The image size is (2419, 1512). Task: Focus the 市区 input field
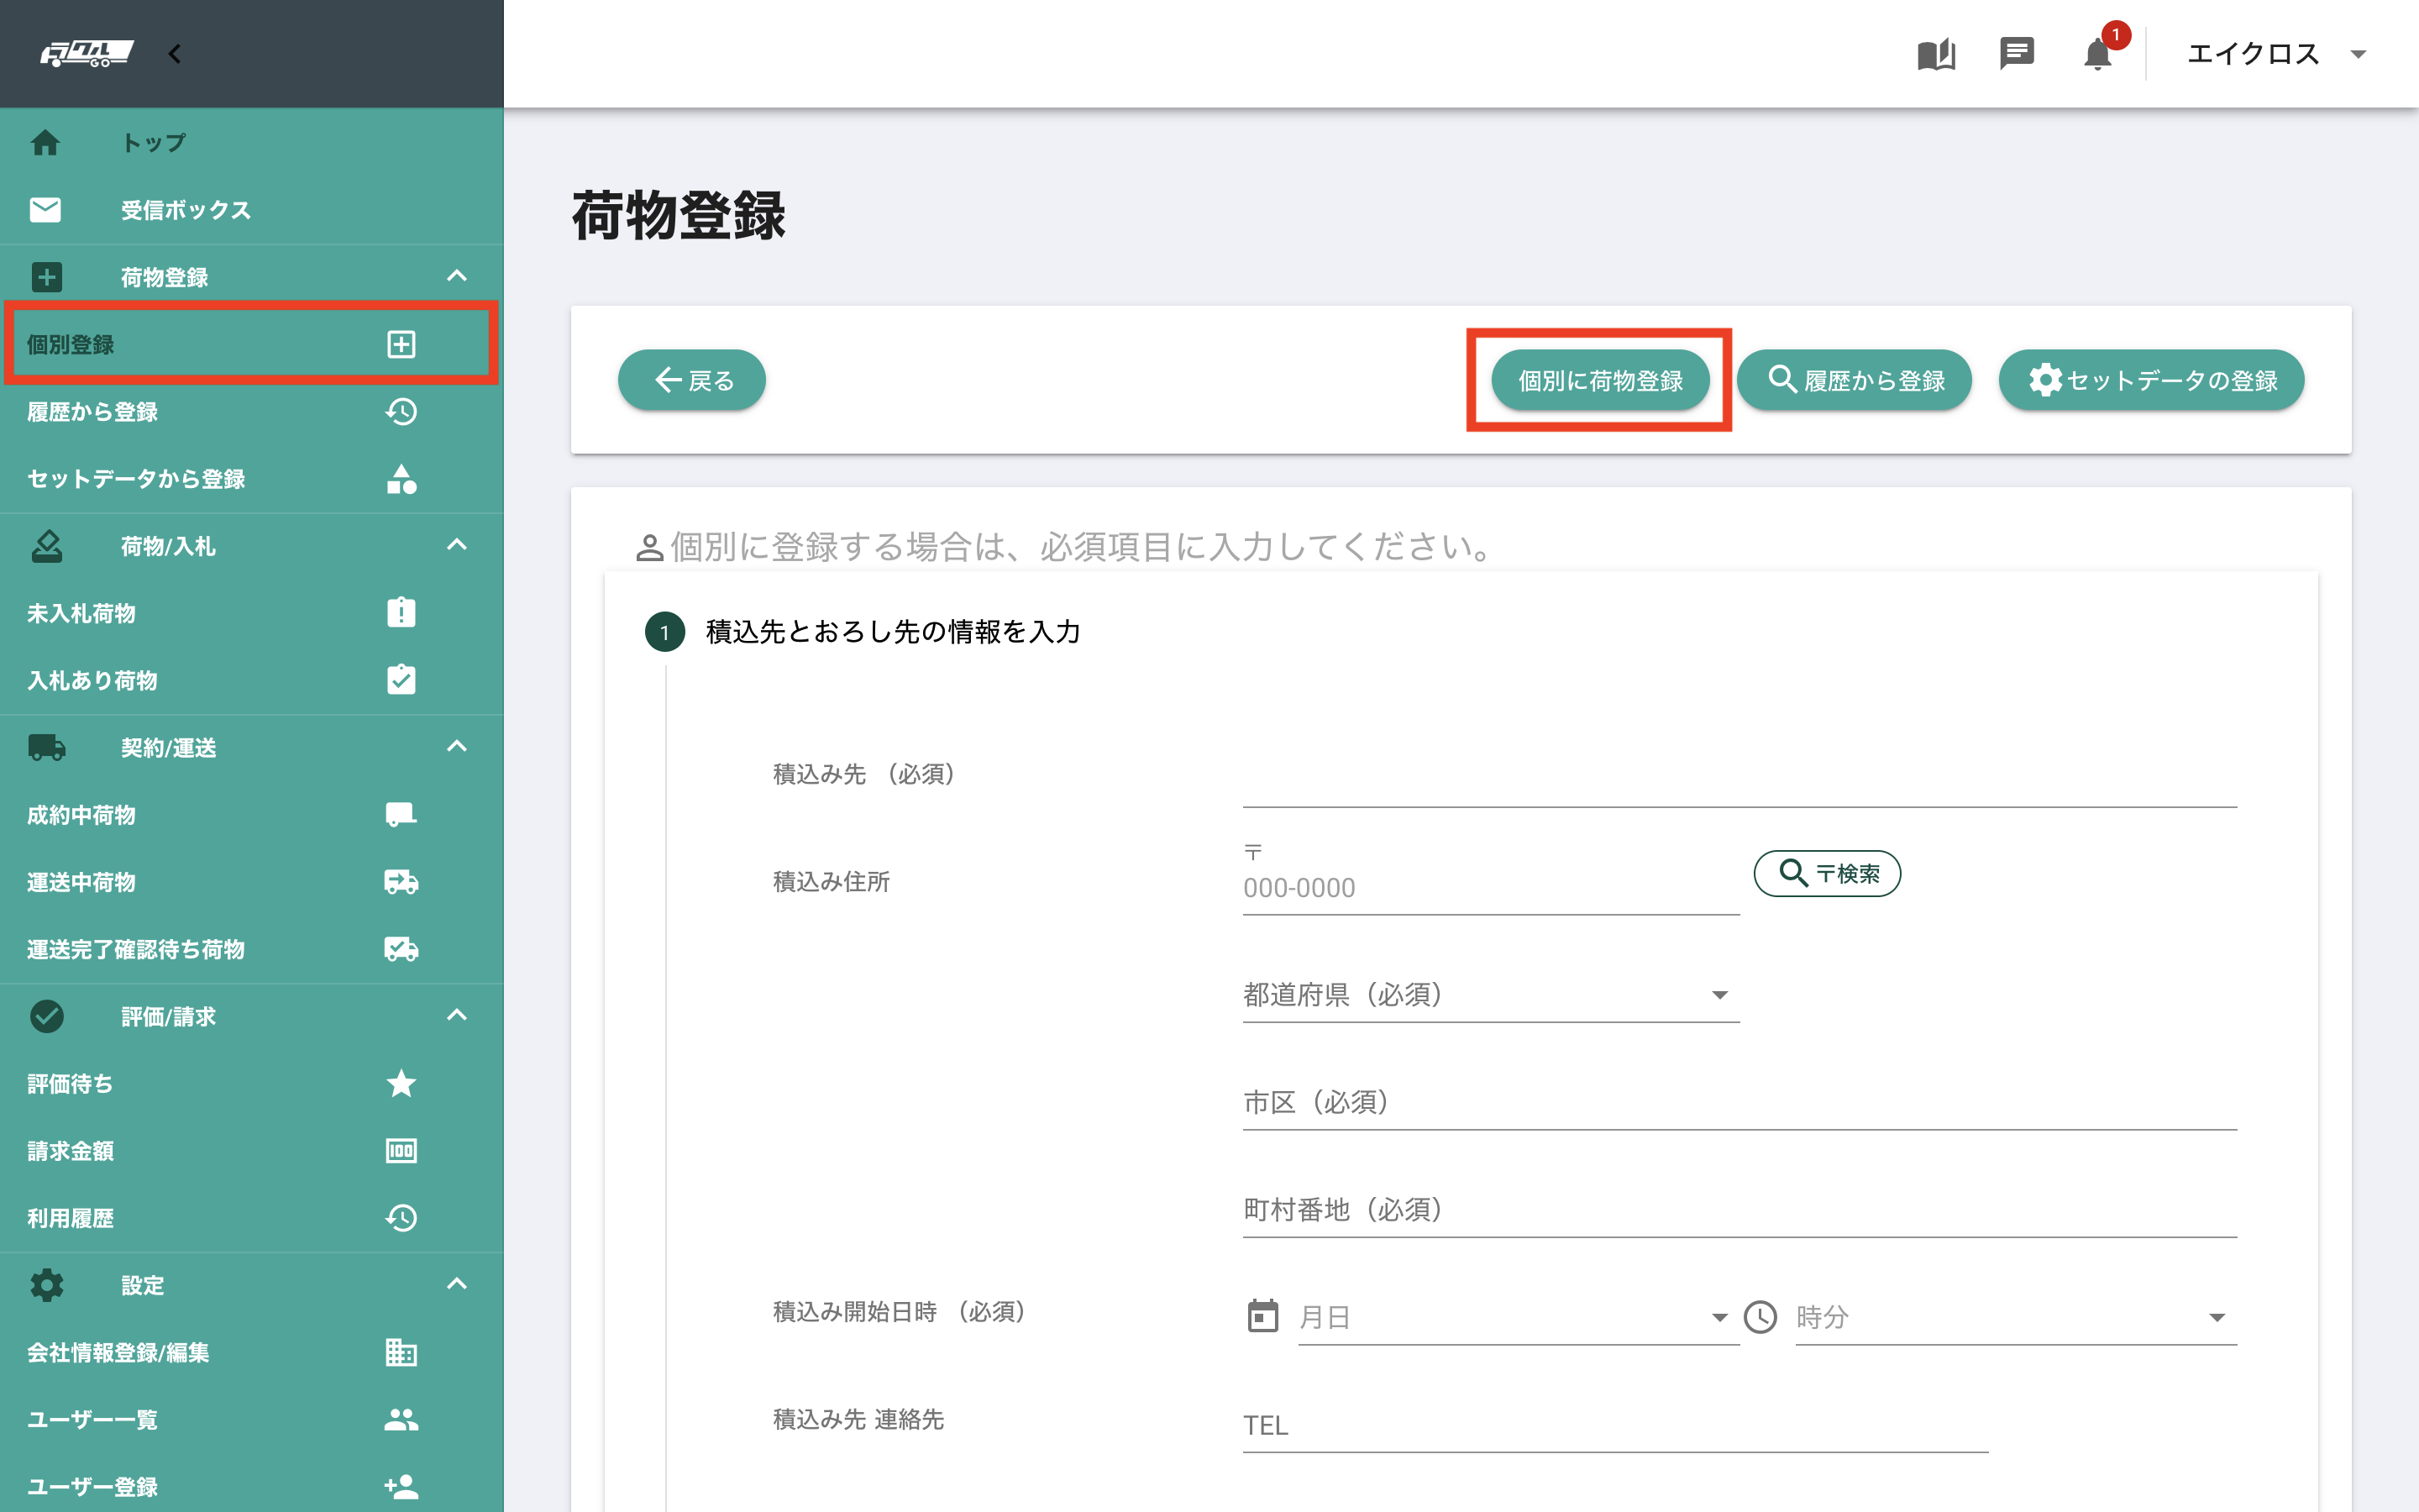tap(1739, 1102)
